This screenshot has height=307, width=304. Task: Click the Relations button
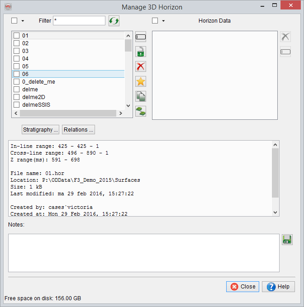pyautogui.click(x=78, y=130)
